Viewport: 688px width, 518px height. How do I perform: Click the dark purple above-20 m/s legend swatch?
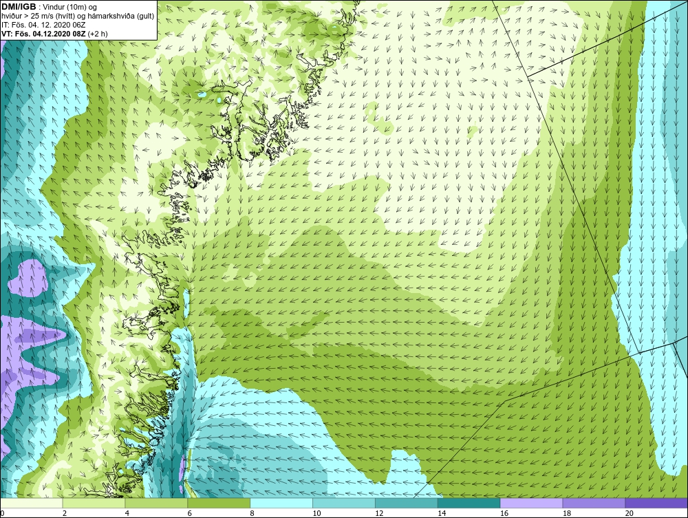656,503
